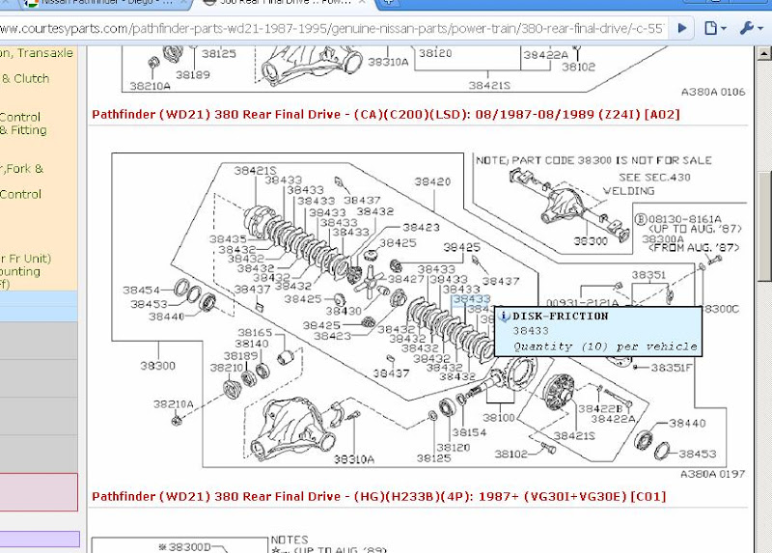Click the 'DISK-FRICTION' tooltip title

click(x=561, y=317)
